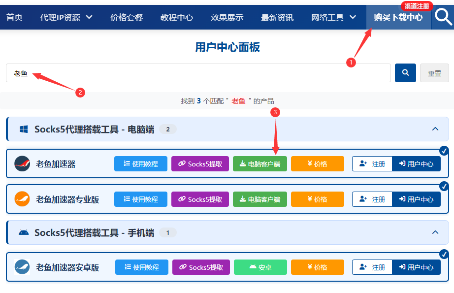Open 用户中心 on the 老鱼加速器 row
The width and height of the screenshot is (454, 293).
click(x=417, y=164)
